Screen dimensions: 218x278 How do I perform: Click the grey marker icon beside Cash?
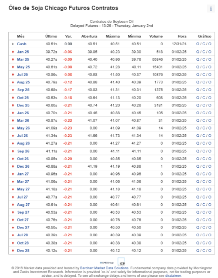pyautogui.click(x=13, y=44)
